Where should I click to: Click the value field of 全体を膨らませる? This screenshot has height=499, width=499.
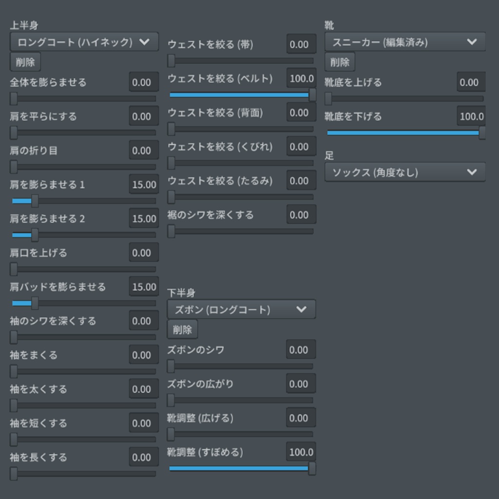coord(143,82)
